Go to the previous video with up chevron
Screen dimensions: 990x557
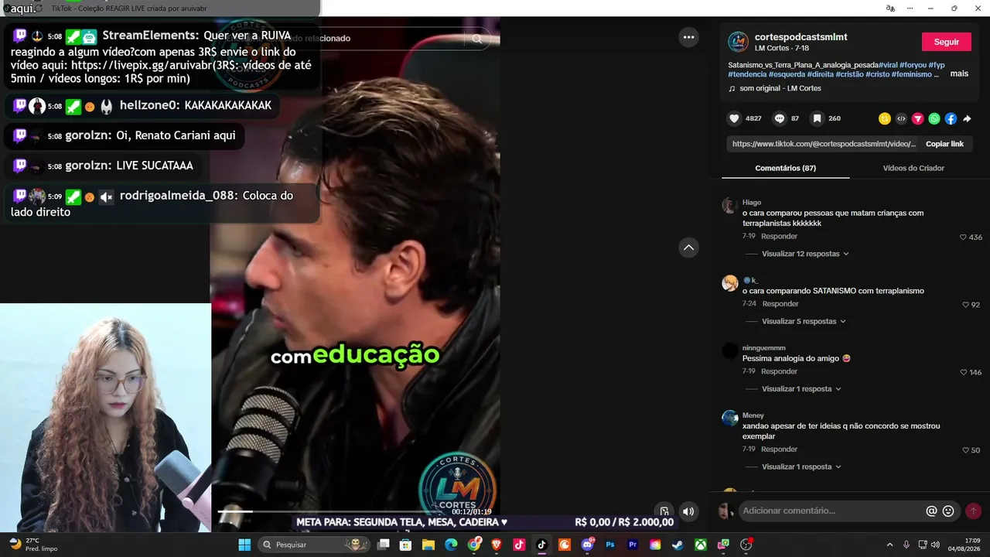688,248
